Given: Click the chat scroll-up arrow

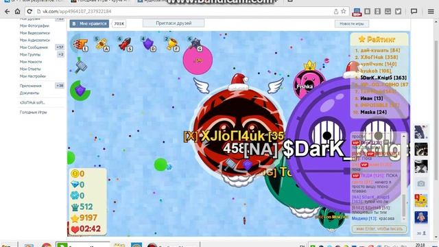Looking at the screenshot, I should tap(404, 137).
